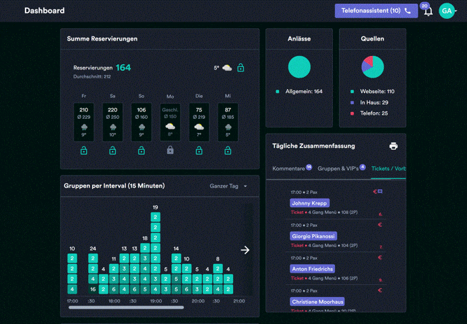Select the Mi card showing 87
Image resolution: width=467 pixels, height=324 pixels.
pyautogui.click(x=228, y=122)
